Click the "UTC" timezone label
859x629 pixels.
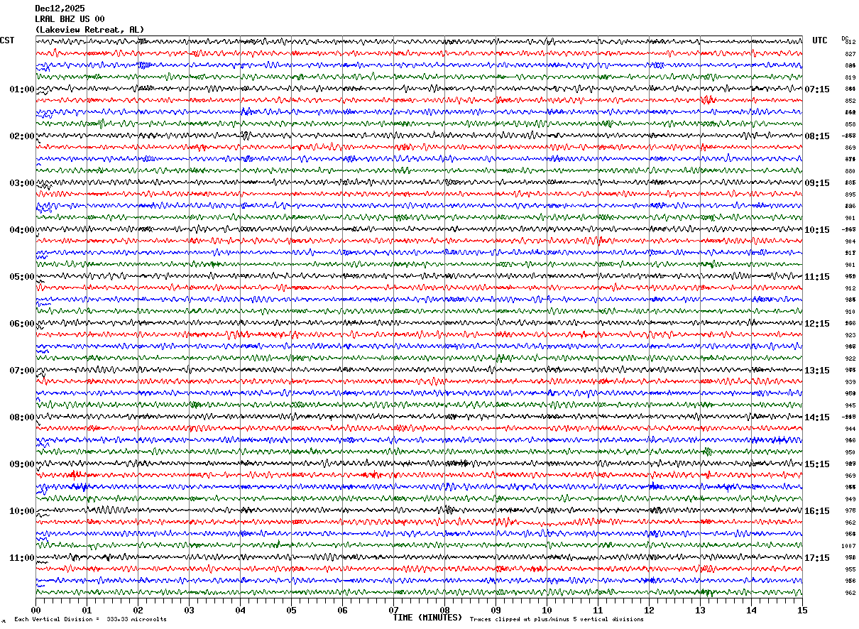click(x=820, y=40)
